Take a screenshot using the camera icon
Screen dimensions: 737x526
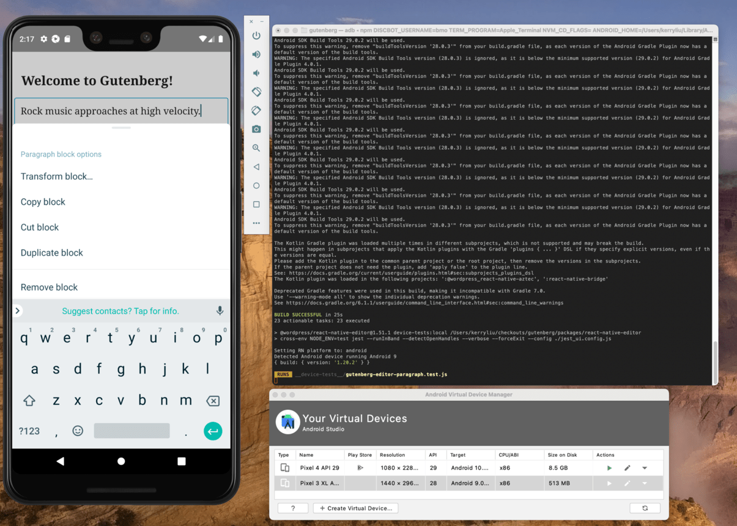pos(256,129)
